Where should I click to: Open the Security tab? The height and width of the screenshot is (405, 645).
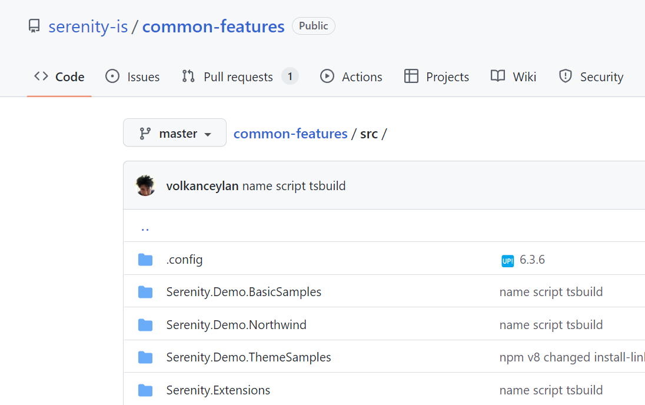591,77
